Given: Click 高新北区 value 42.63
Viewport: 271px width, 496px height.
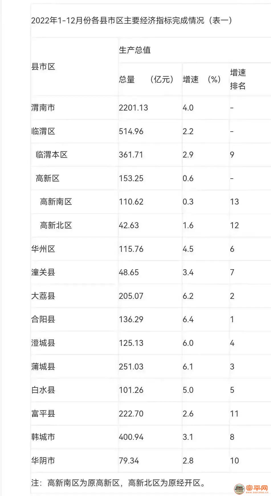Looking at the screenshot, I should coord(129,225).
